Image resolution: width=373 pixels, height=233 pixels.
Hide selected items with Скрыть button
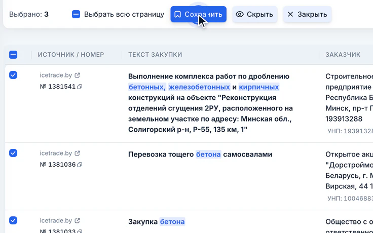click(255, 14)
